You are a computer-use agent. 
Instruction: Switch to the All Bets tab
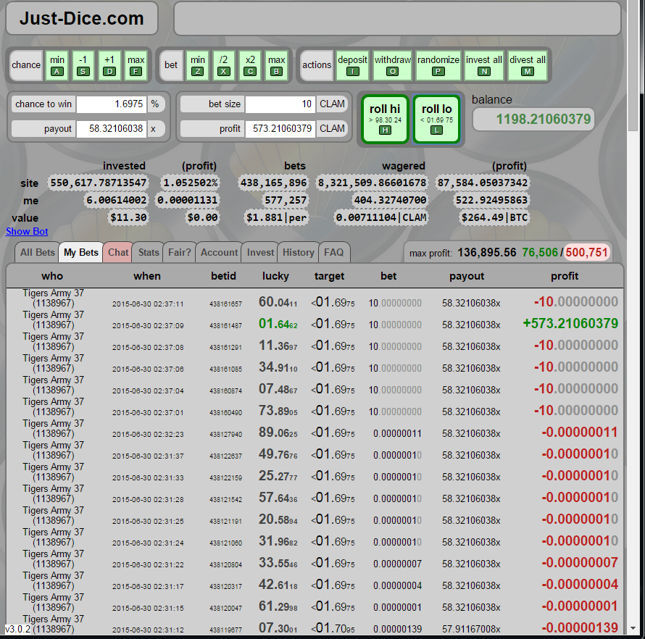pos(37,252)
